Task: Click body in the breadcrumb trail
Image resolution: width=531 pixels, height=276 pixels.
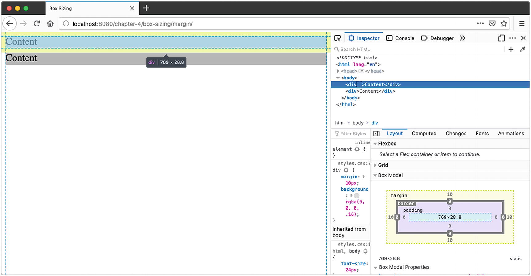Action: pyautogui.click(x=358, y=123)
